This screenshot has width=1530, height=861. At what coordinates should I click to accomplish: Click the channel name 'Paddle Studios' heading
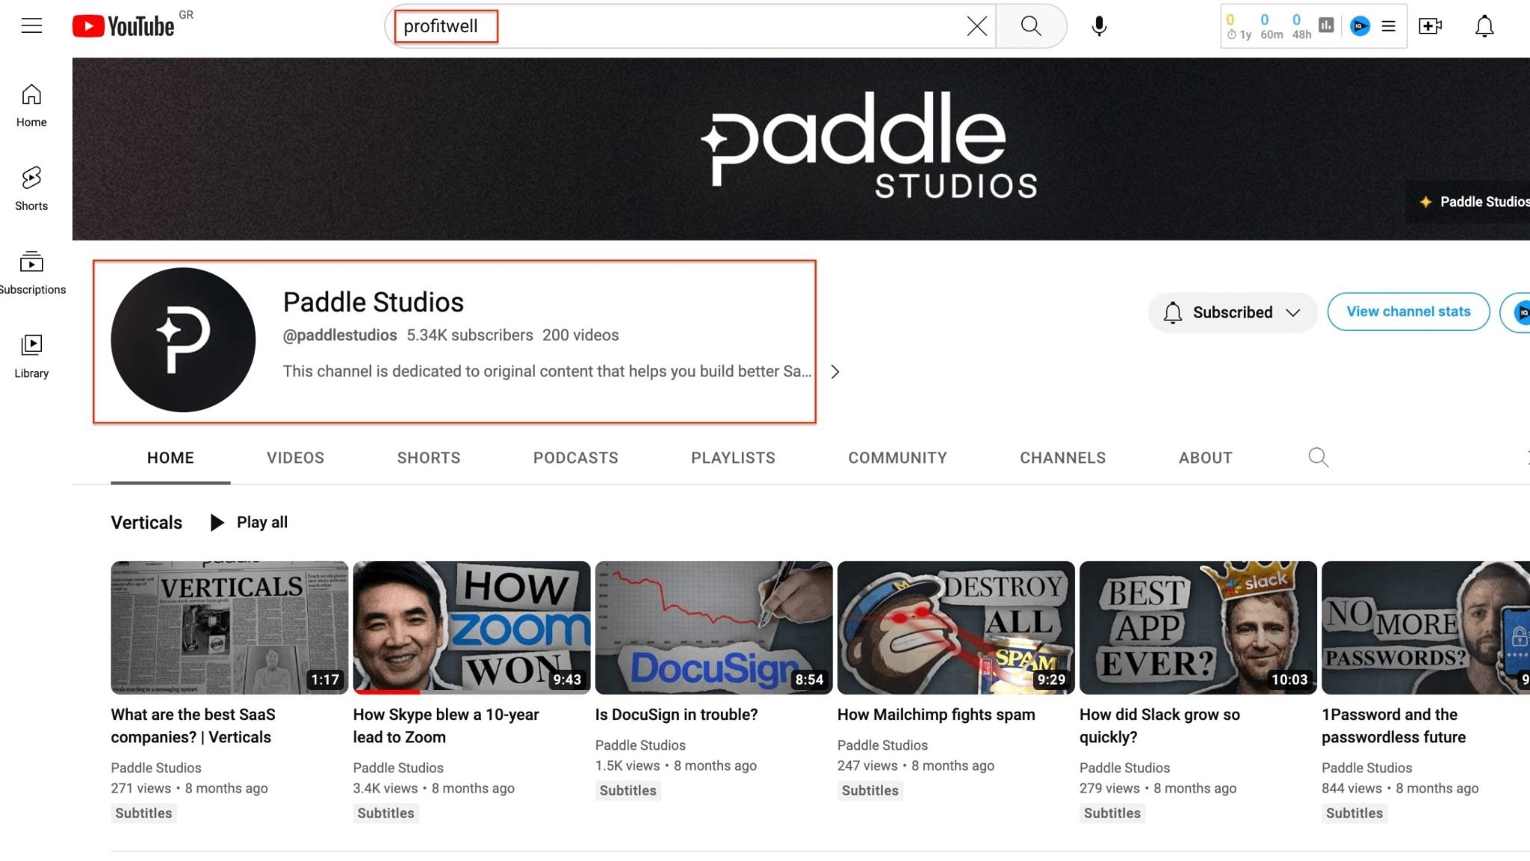pyautogui.click(x=373, y=302)
